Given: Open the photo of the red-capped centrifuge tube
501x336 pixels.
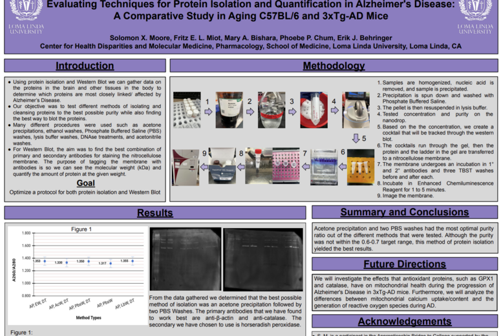Looking at the screenshot, I should point(259,166).
